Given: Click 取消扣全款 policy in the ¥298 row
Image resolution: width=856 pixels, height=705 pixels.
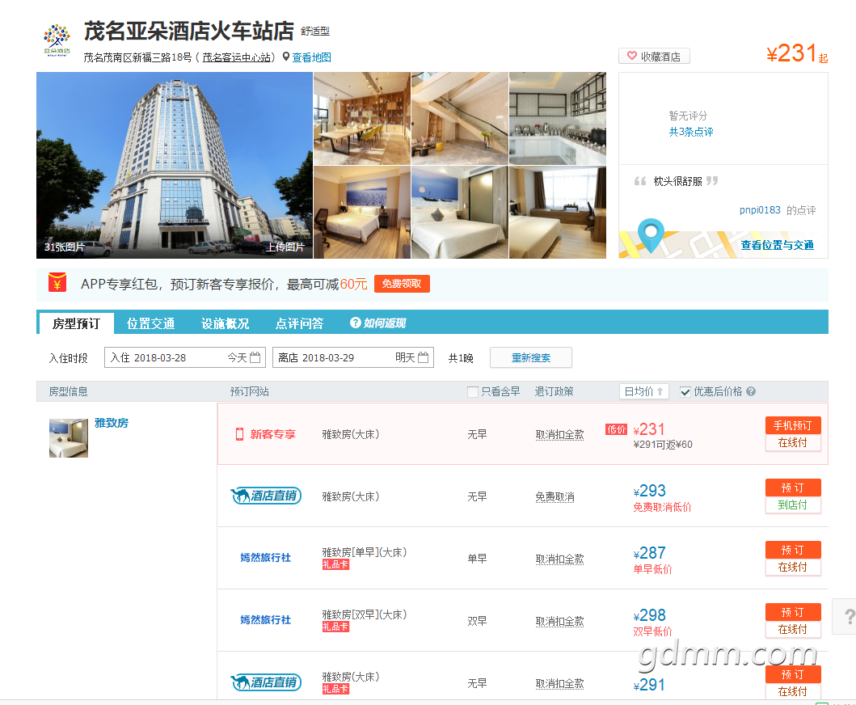Looking at the screenshot, I should [559, 622].
